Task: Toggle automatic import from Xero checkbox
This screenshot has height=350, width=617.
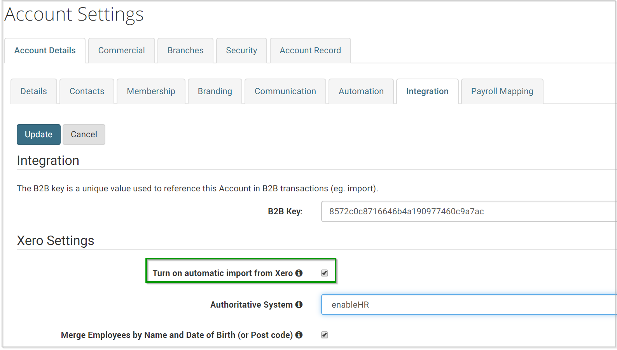Action: [325, 273]
